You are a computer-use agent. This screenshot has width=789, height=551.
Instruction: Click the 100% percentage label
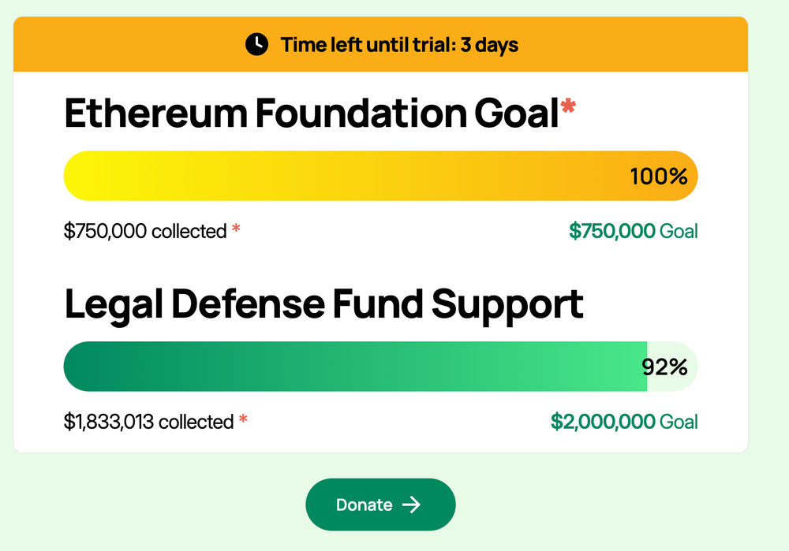coord(659,177)
